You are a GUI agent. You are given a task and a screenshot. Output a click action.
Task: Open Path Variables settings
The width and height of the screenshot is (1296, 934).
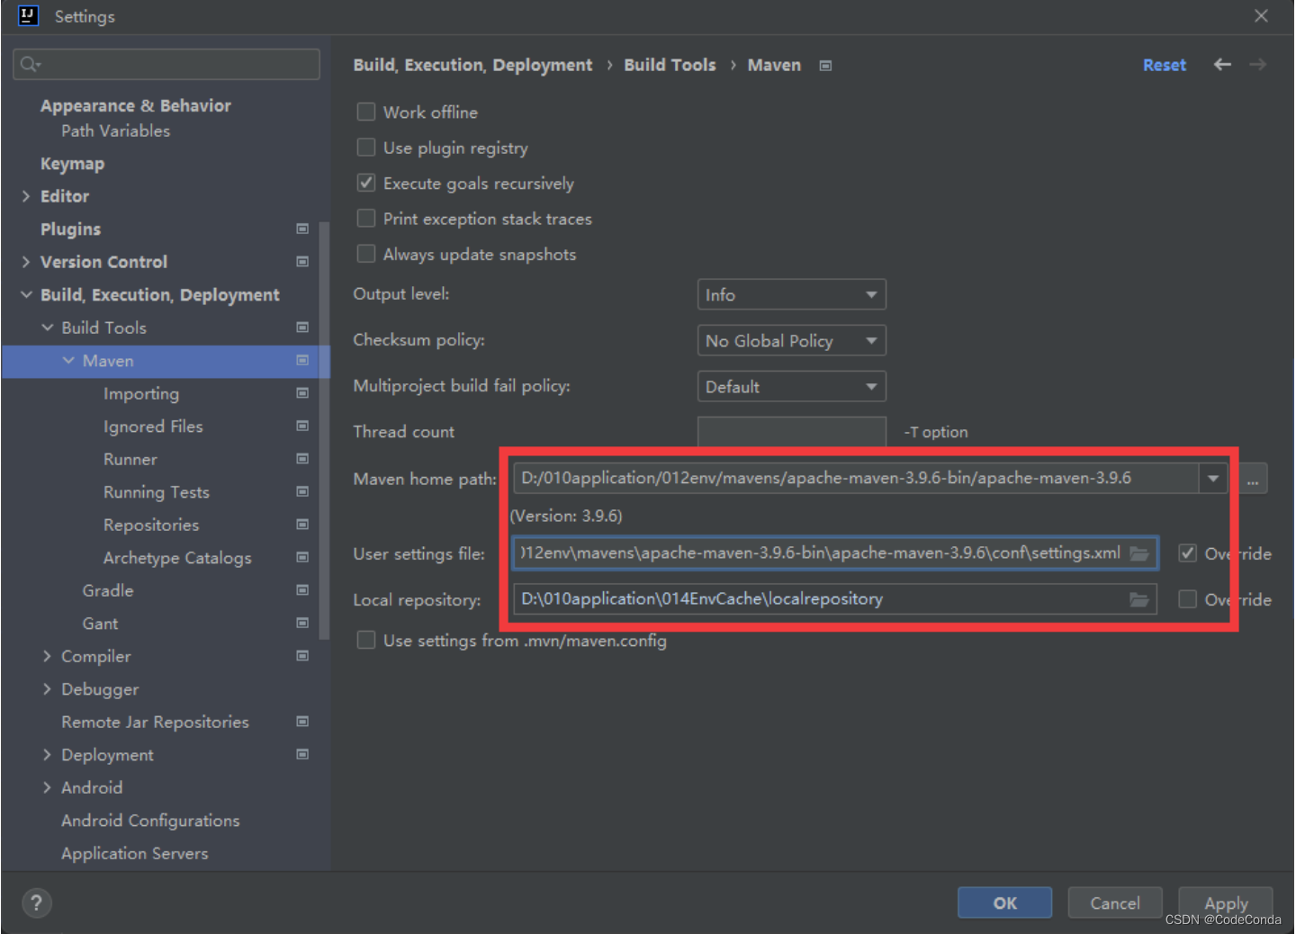115,130
